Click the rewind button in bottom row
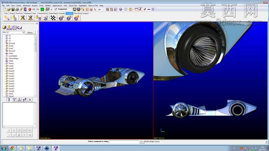This screenshot has width=269, height=151. (30, 135)
